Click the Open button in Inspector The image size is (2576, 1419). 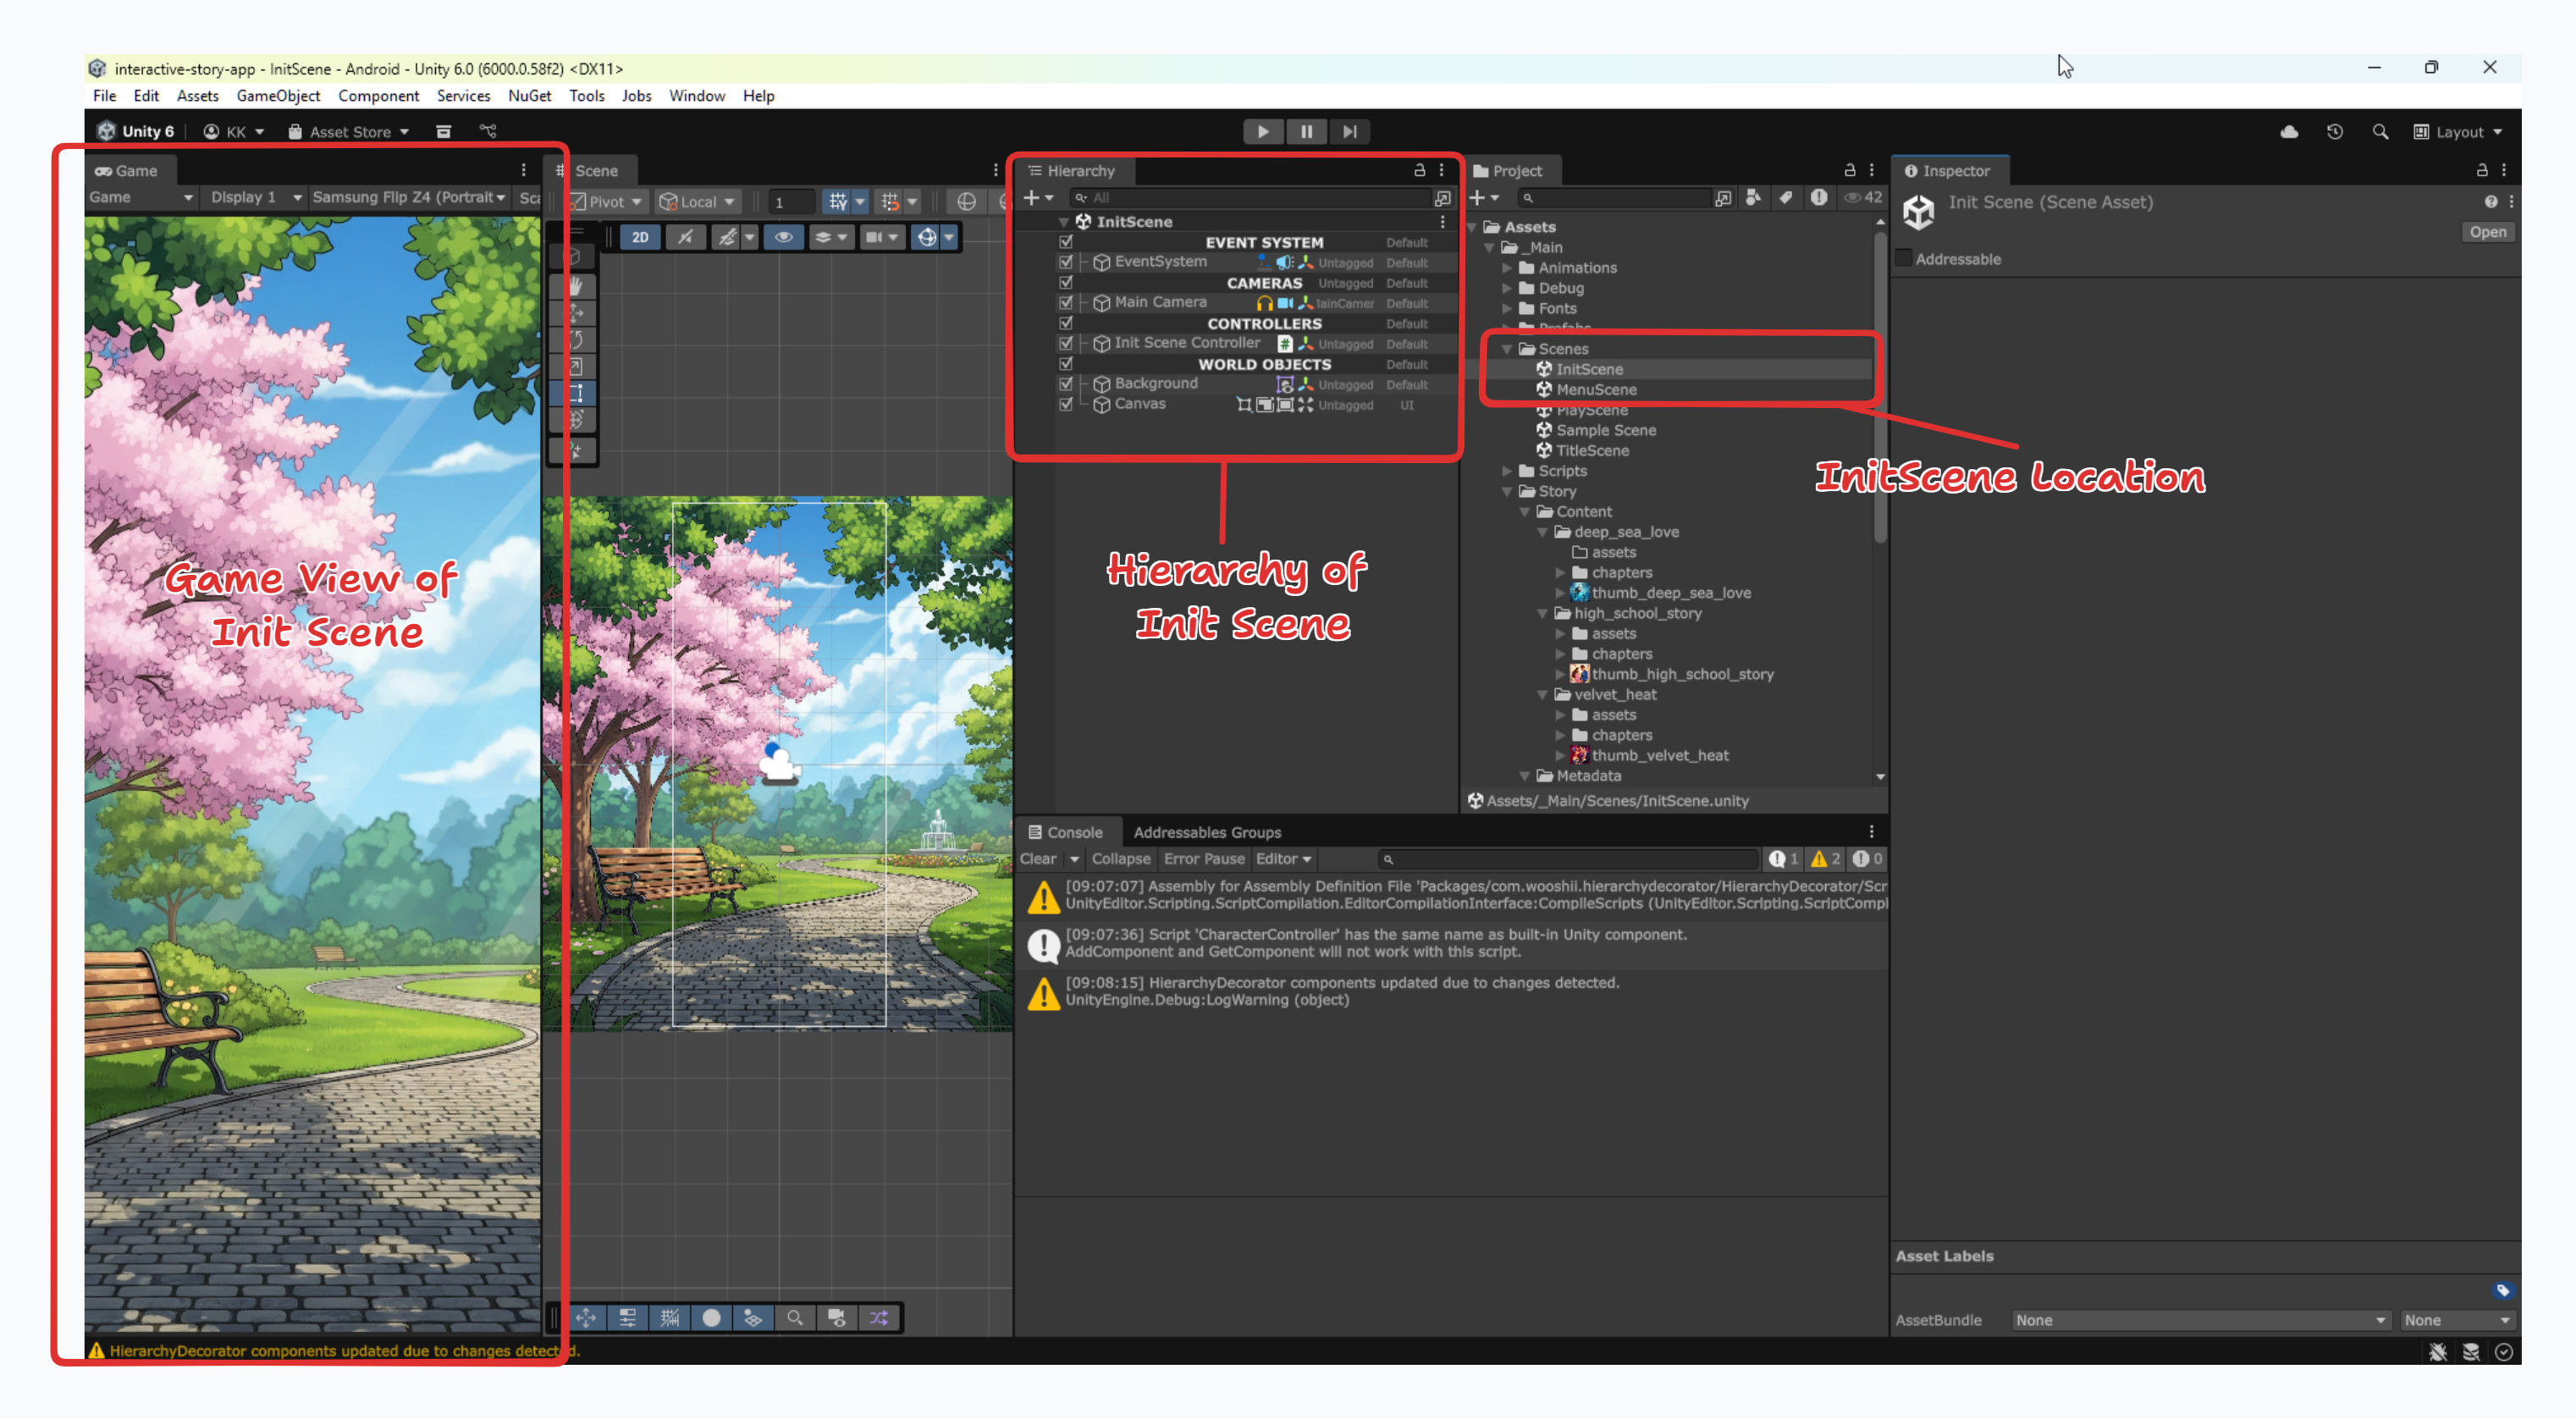click(2487, 232)
